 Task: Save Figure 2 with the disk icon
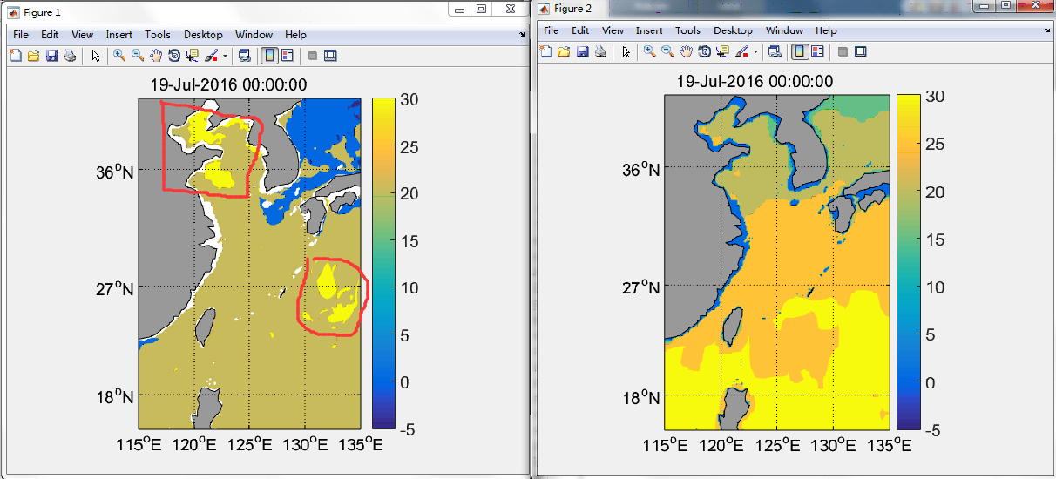tap(582, 51)
